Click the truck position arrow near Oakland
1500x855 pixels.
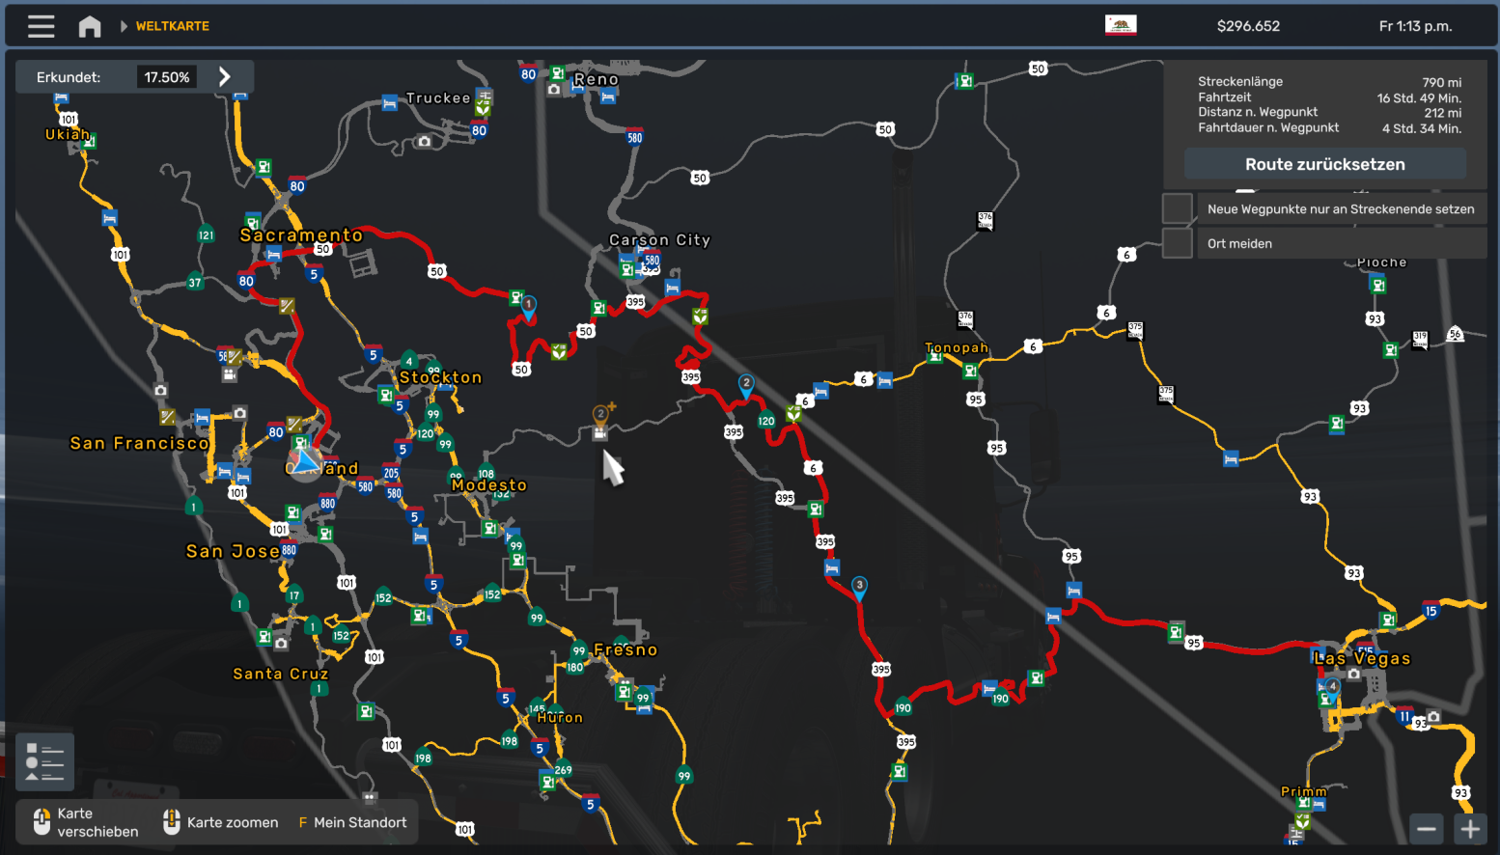pyautogui.click(x=305, y=461)
